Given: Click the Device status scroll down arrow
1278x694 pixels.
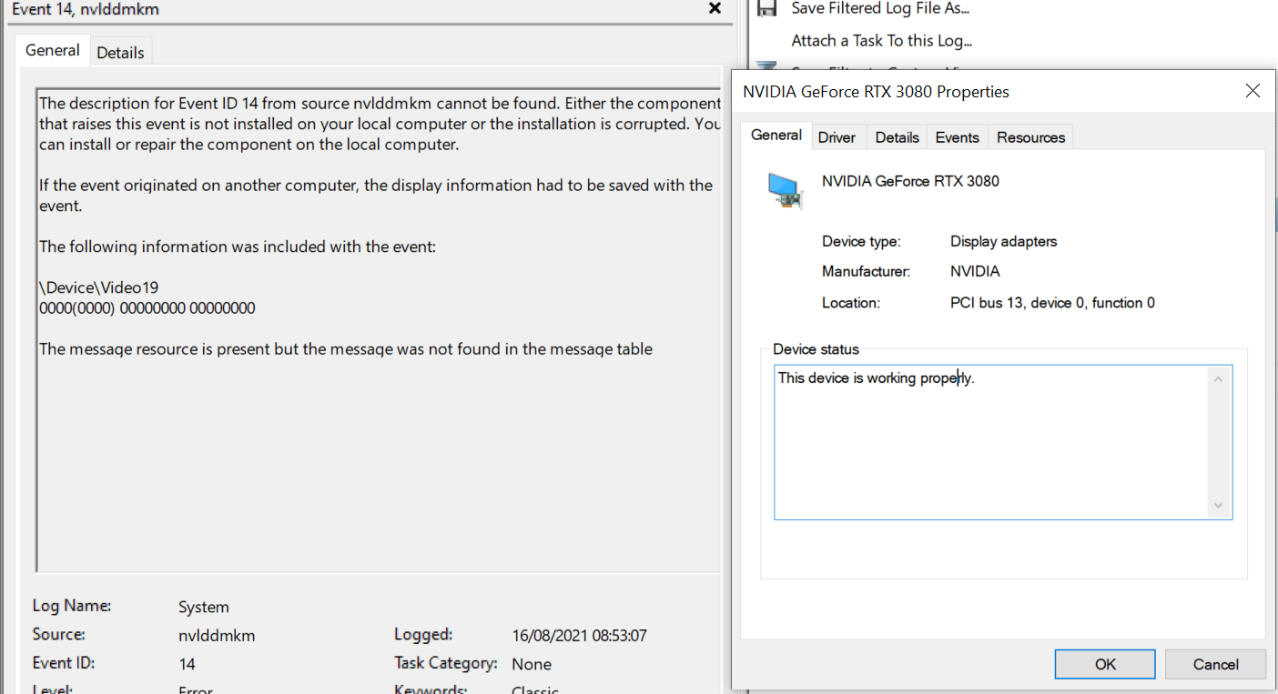Looking at the screenshot, I should point(1219,507).
